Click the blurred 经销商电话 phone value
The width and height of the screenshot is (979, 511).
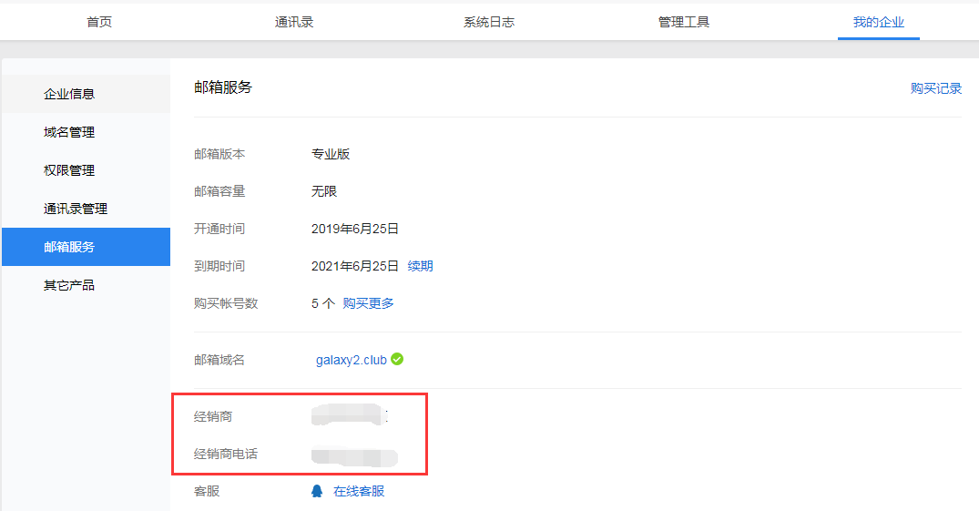click(353, 455)
